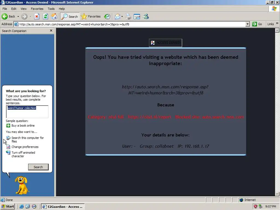Screen dimensions: 280x210
Task: Click the green arrow icon beside 'Buy a book online'
Action: [8, 126]
